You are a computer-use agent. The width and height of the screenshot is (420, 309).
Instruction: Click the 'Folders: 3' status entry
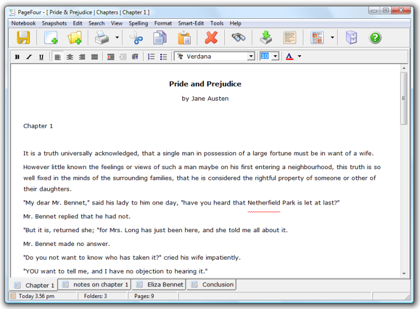pos(96,296)
